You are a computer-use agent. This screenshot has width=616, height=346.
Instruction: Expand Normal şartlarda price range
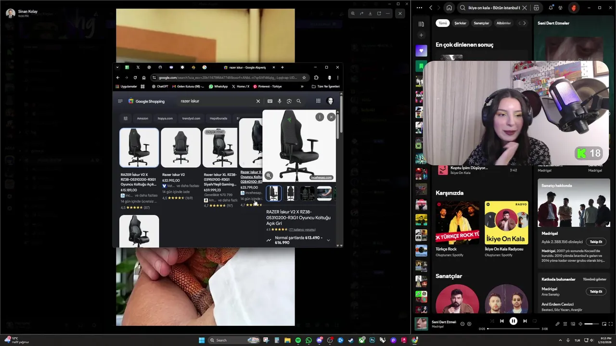328,240
